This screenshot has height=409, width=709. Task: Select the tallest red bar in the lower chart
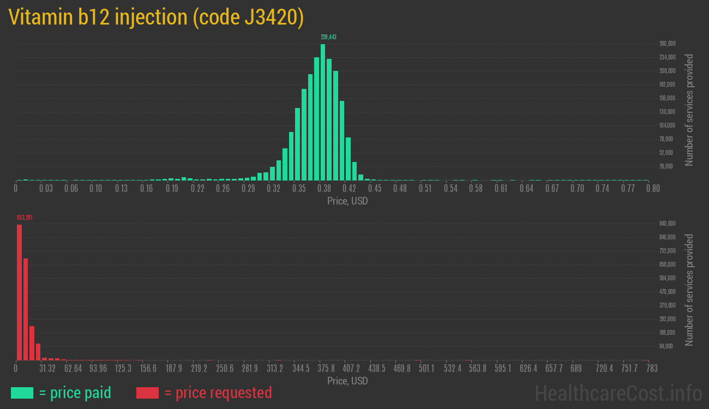tap(19, 292)
